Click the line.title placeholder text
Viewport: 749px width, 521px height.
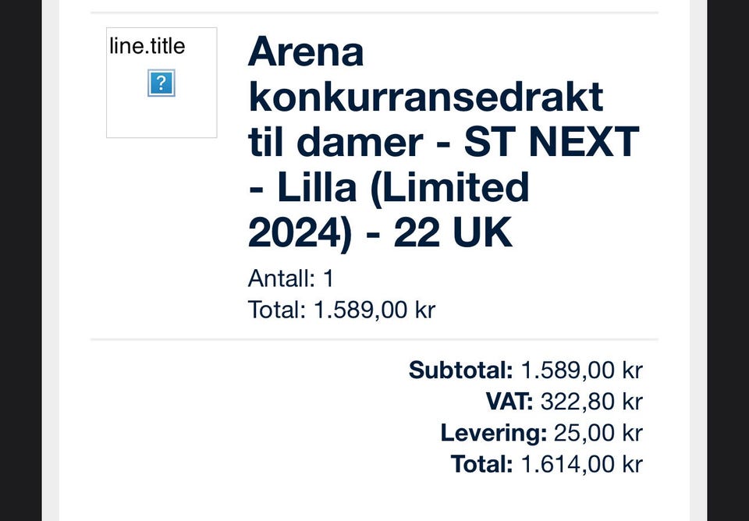click(x=147, y=46)
